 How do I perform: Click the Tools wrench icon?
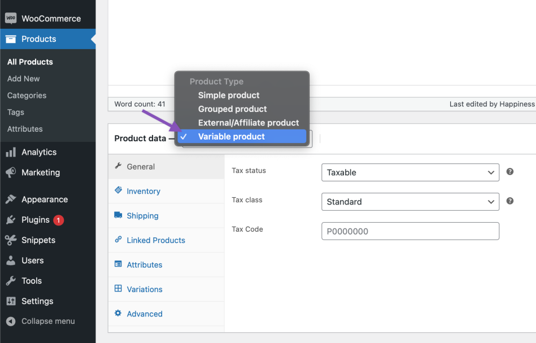click(x=11, y=281)
